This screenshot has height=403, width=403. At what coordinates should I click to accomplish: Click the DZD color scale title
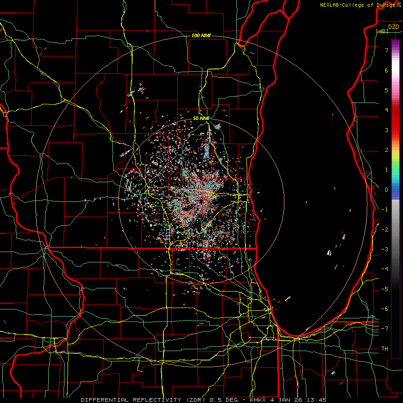(x=393, y=27)
